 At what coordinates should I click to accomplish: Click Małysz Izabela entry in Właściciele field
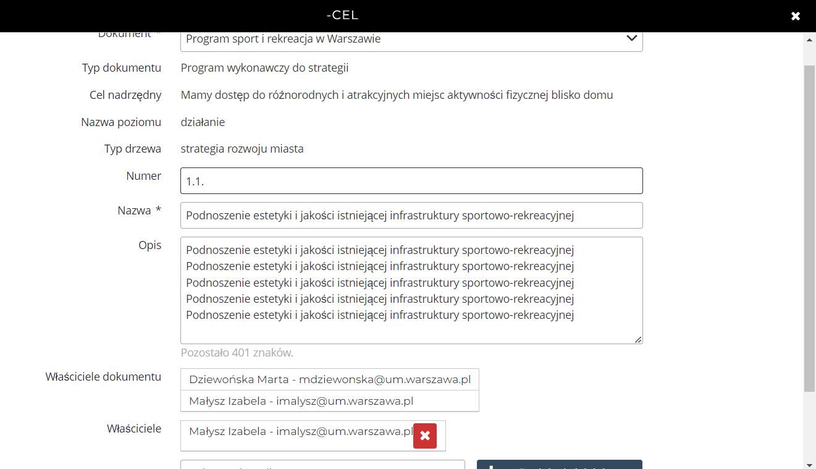click(300, 432)
